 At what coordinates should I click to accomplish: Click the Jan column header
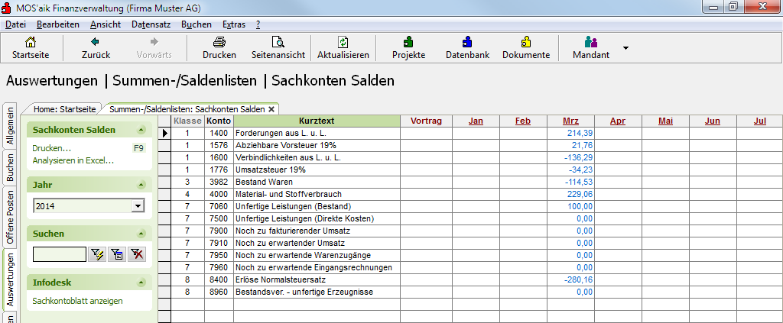pos(476,121)
